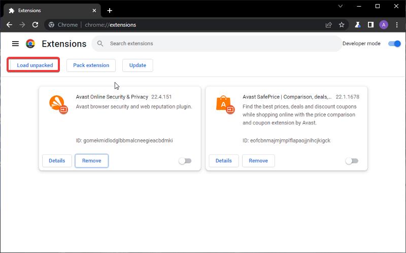
Task: Select the Extensions browser tab
Action: (51, 10)
